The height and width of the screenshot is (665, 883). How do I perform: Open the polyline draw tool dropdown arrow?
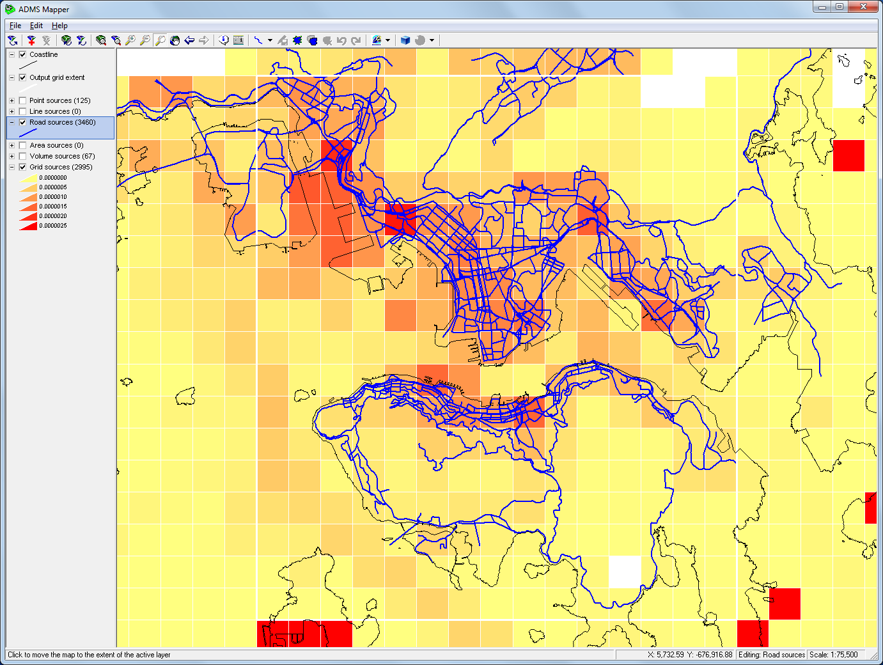pos(270,40)
